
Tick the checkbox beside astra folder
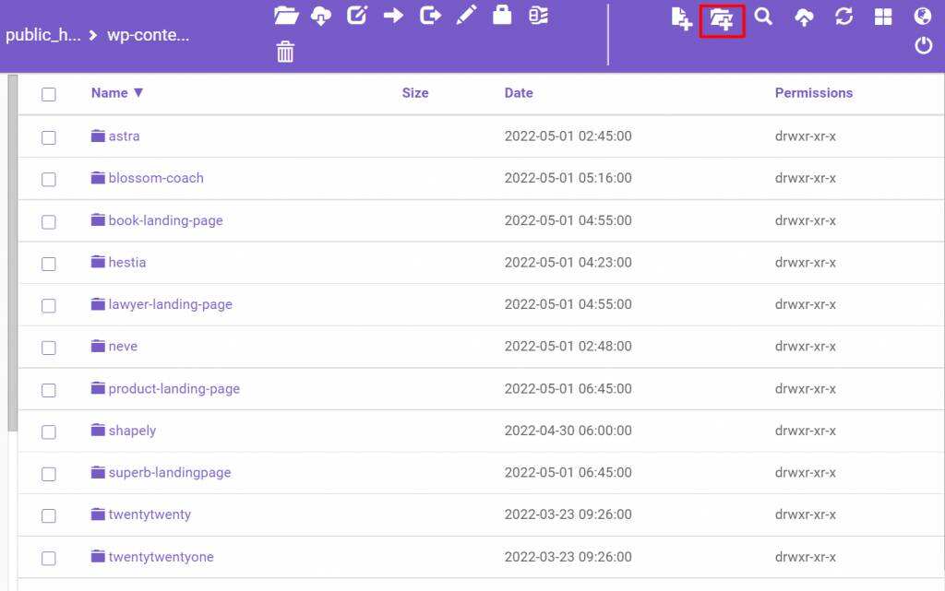click(x=49, y=137)
